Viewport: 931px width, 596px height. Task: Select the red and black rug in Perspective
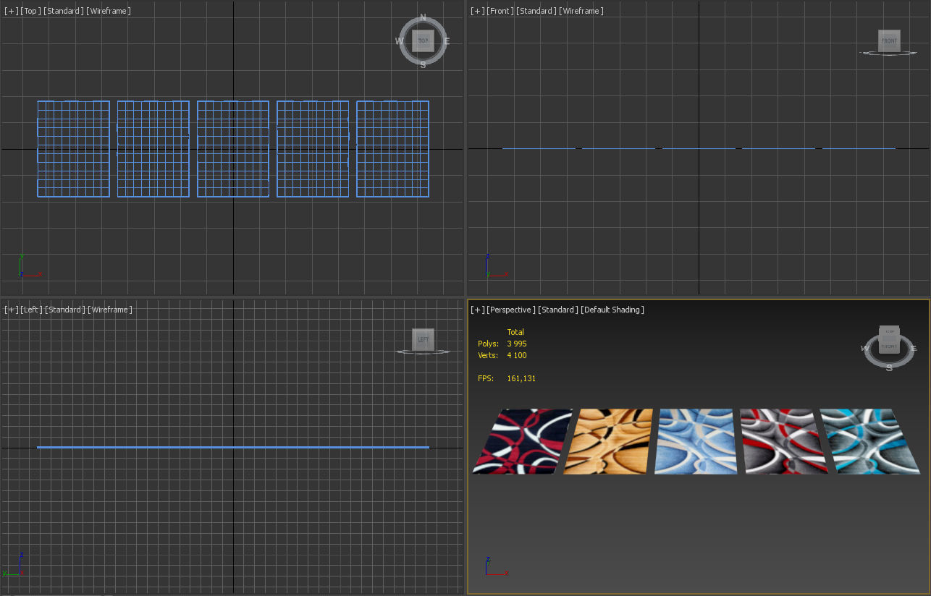523,441
